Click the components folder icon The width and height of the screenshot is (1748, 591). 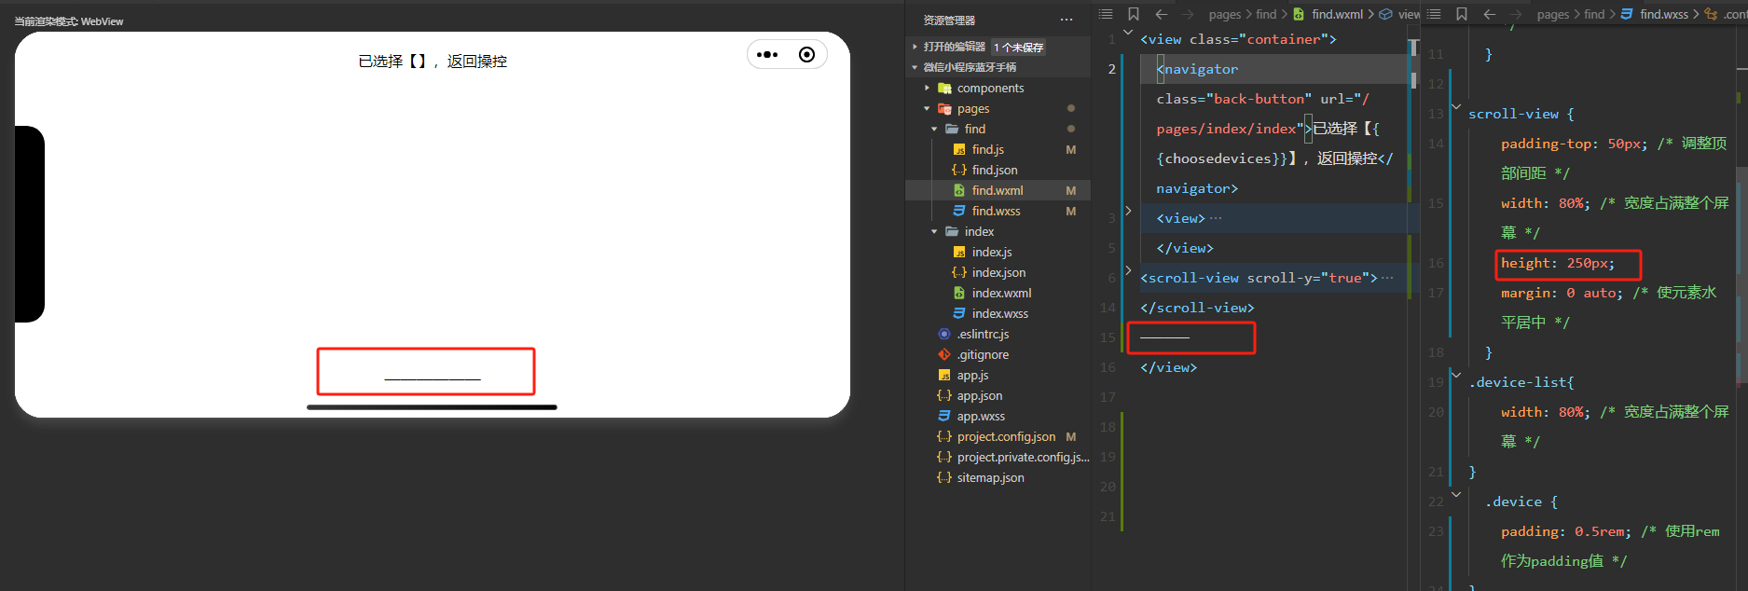click(944, 89)
